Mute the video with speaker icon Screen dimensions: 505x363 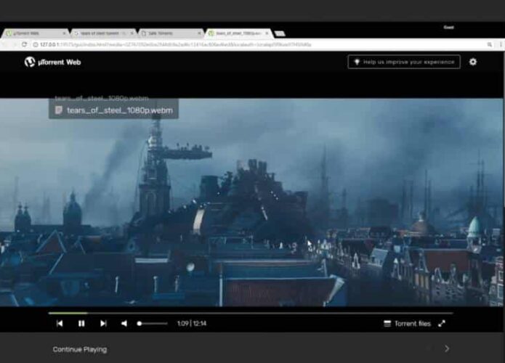tap(124, 323)
